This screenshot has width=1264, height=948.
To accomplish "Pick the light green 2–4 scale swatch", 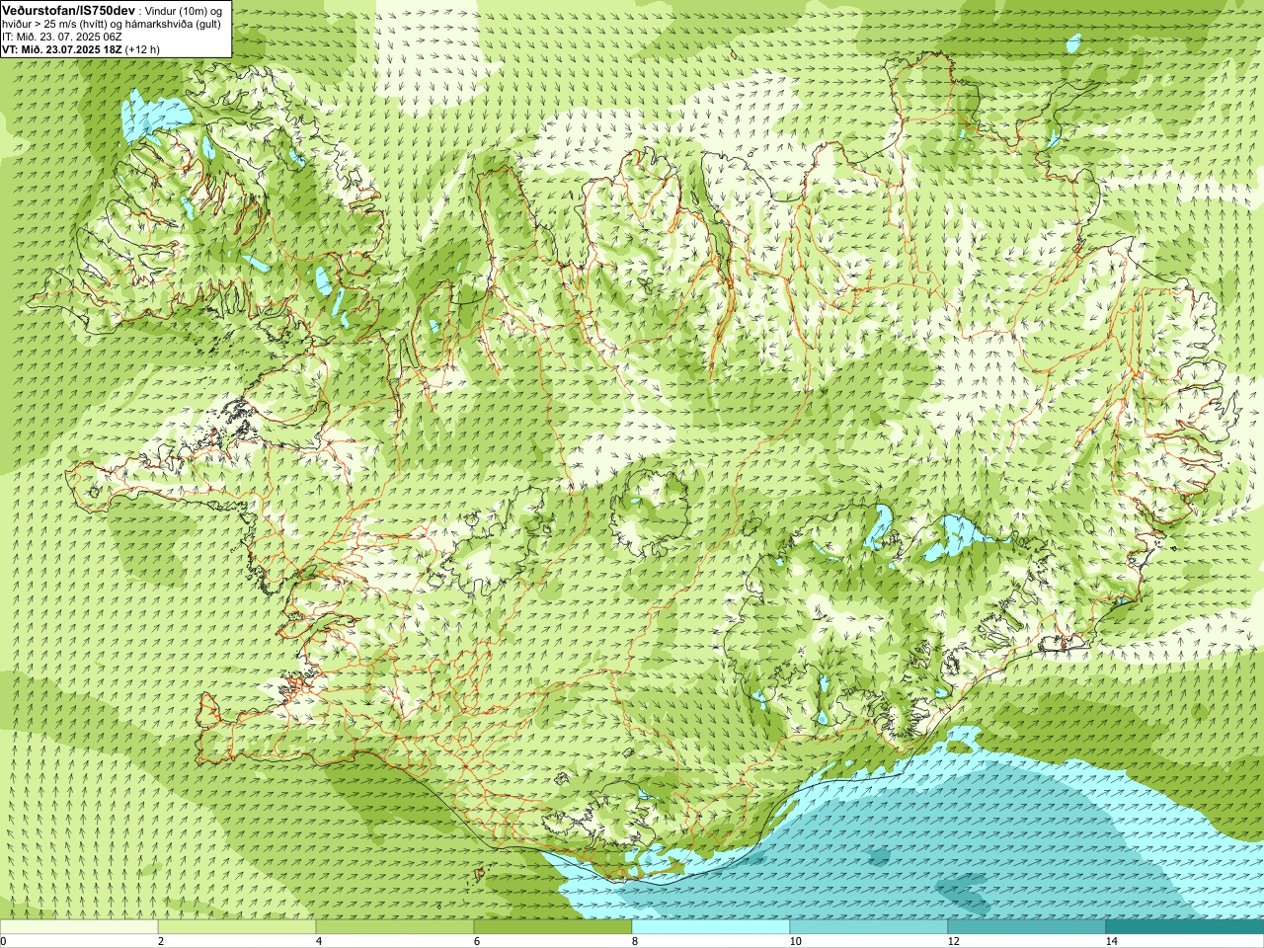I will point(237,927).
